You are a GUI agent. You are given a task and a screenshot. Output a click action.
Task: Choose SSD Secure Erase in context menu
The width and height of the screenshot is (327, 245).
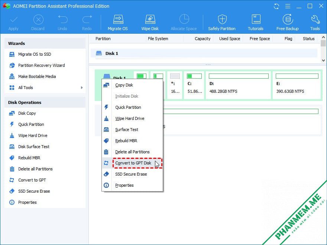coord(132,174)
